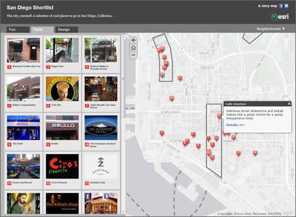Click the 'Ciro's Pizzeria' label
Image resolution: width=296 pixels, height=217 pixels.
pos(59,183)
